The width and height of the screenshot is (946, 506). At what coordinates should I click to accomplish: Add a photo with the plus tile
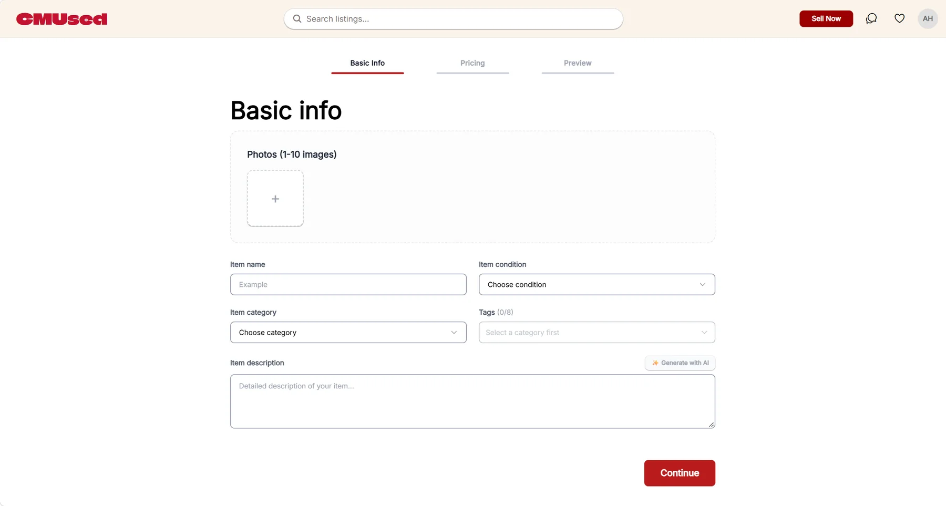point(275,199)
